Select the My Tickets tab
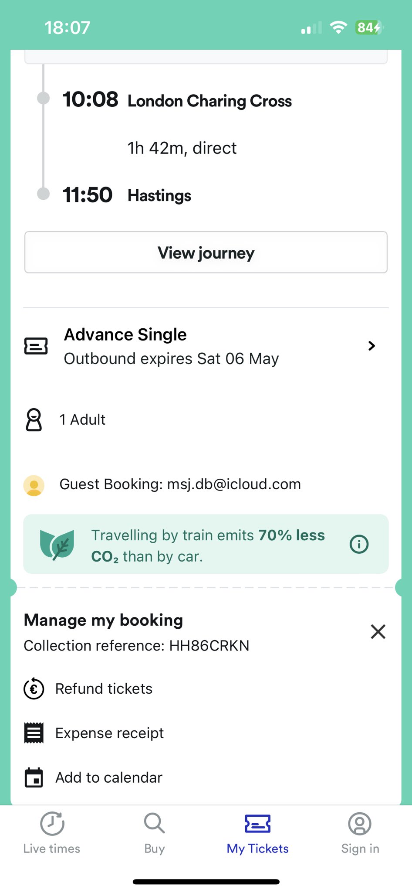Image resolution: width=412 pixels, height=893 pixels. [257, 833]
